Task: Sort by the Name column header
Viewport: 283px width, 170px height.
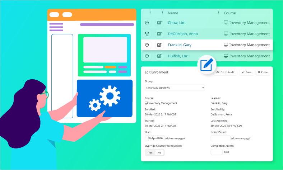Action: pos(173,13)
